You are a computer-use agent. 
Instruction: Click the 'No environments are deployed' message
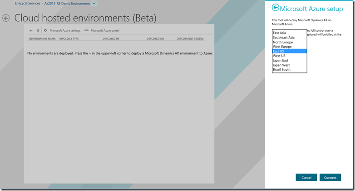click(x=120, y=53)
